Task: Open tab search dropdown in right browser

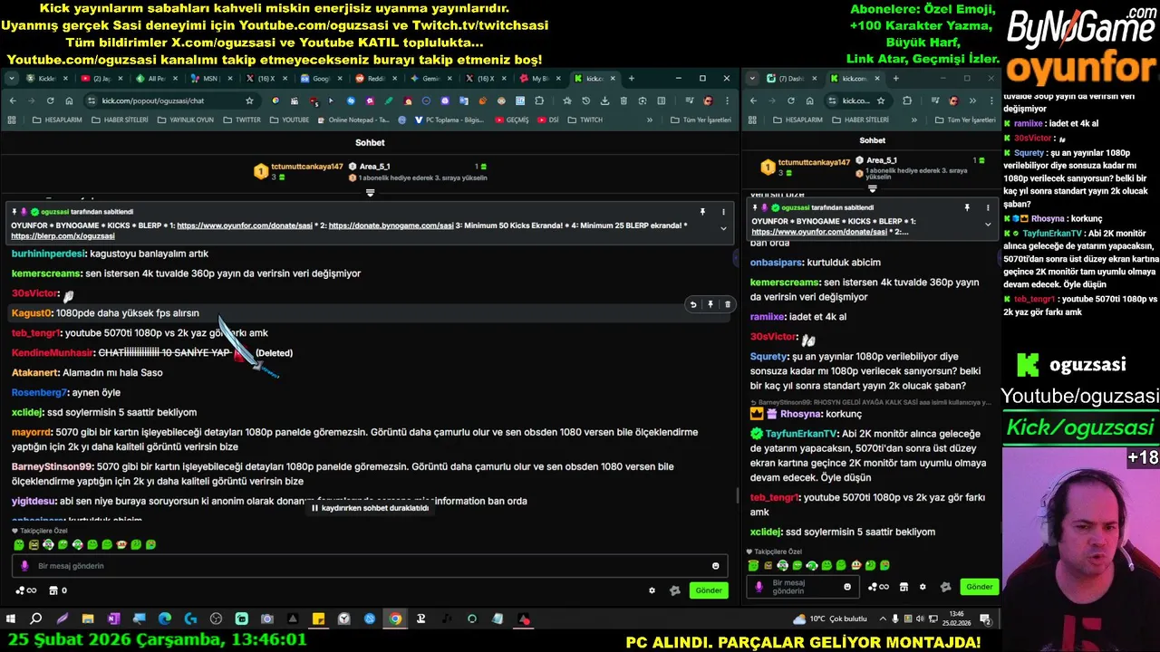Action: pos(752,79)
